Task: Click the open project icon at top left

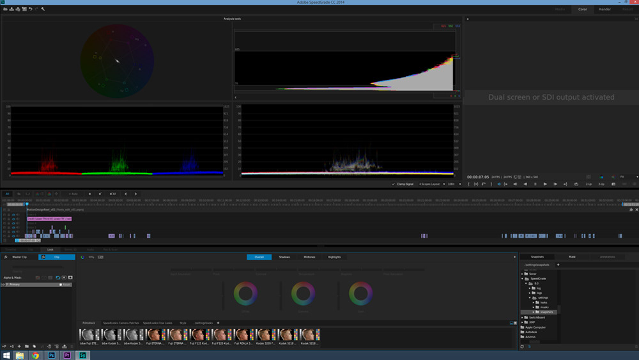Action: tap(5, 9)
